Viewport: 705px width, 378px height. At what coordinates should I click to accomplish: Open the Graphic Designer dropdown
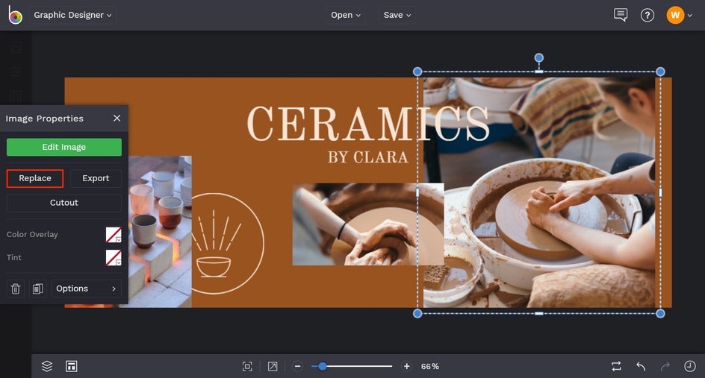tap(72, 15)
